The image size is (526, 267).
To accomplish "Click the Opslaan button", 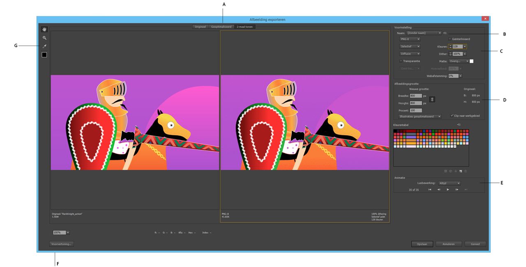I will point(422,244).
